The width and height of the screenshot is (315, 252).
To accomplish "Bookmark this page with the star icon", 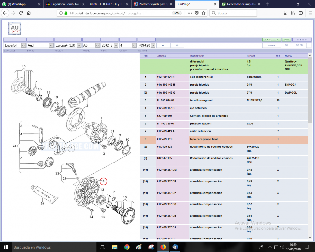I will 203,13.
